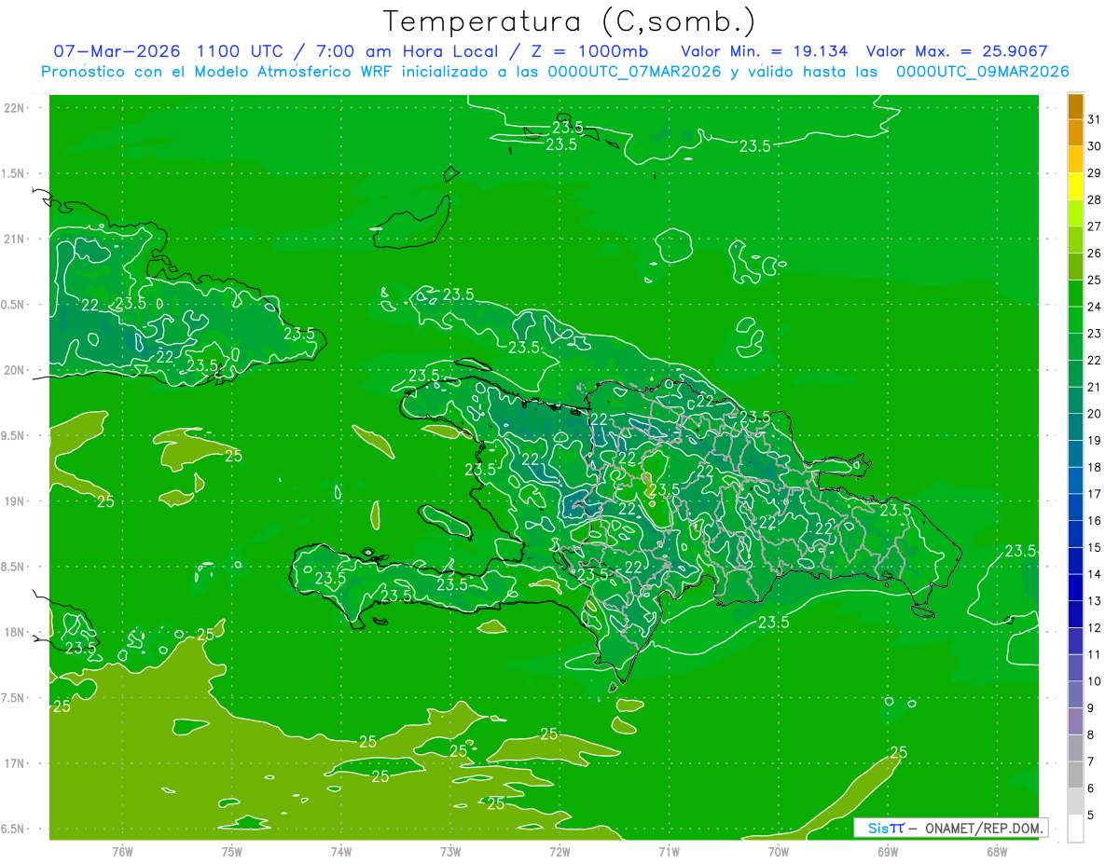Pick the gray segment between 6 and 7
1119x864 pixels.
[1075, 775]
